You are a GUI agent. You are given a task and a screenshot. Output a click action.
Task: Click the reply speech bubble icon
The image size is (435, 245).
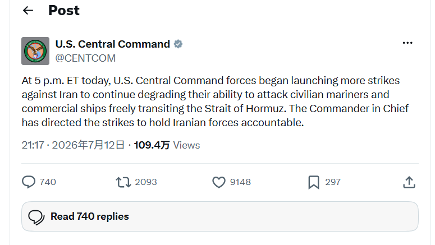[29, 182]
